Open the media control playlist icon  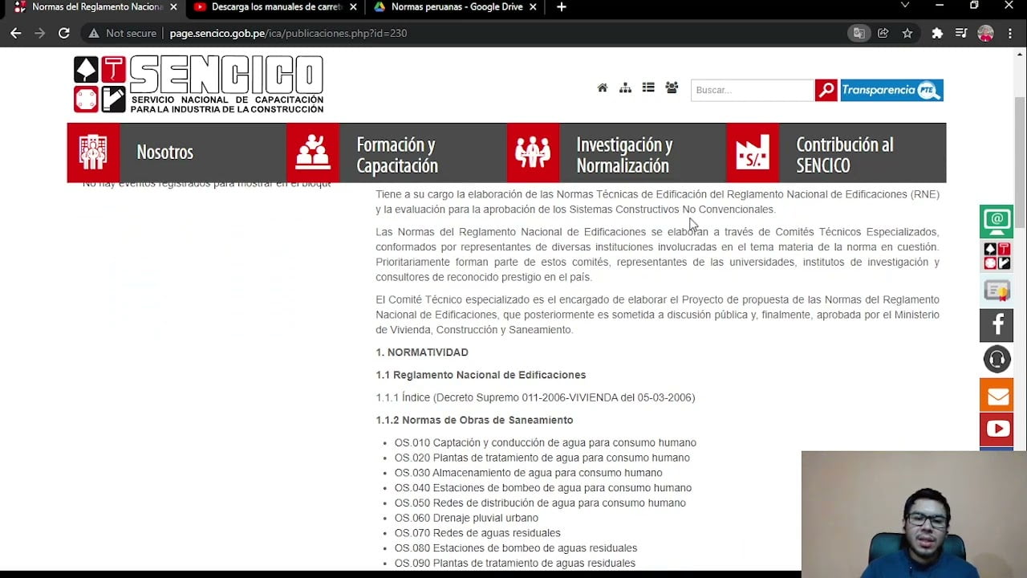pos(961,33)
